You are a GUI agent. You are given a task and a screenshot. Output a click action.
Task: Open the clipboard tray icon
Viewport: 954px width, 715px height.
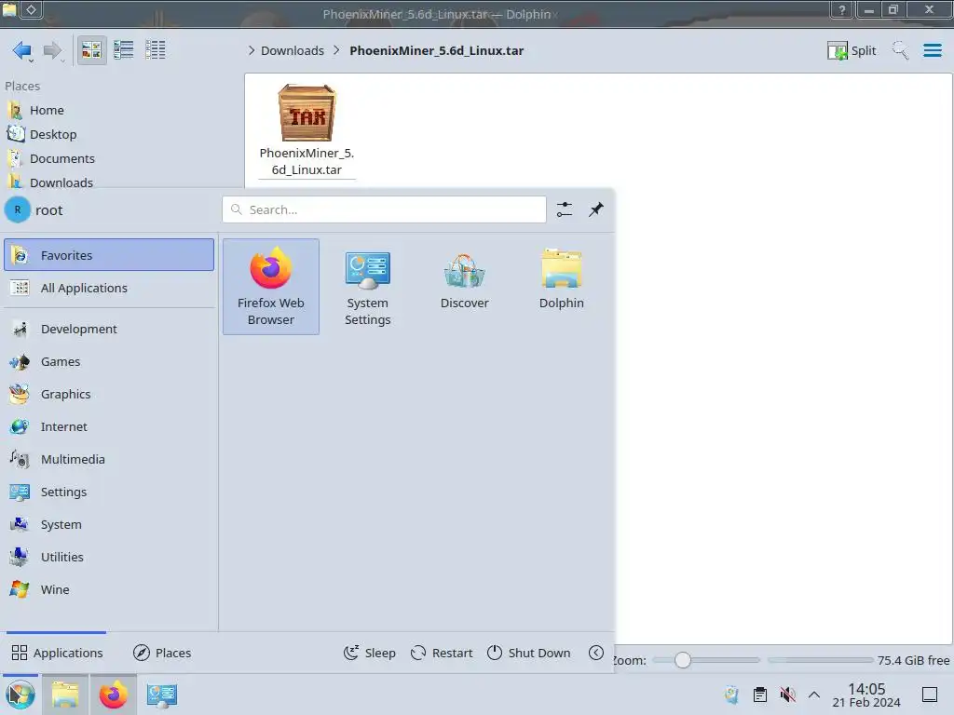coord(760,695)
